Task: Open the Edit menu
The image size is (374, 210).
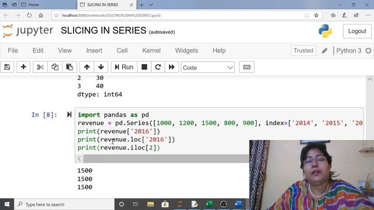Action: coord(38,51)
